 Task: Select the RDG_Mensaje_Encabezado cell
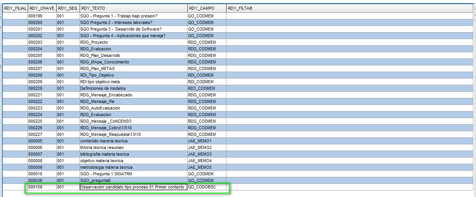click(134, 95)
